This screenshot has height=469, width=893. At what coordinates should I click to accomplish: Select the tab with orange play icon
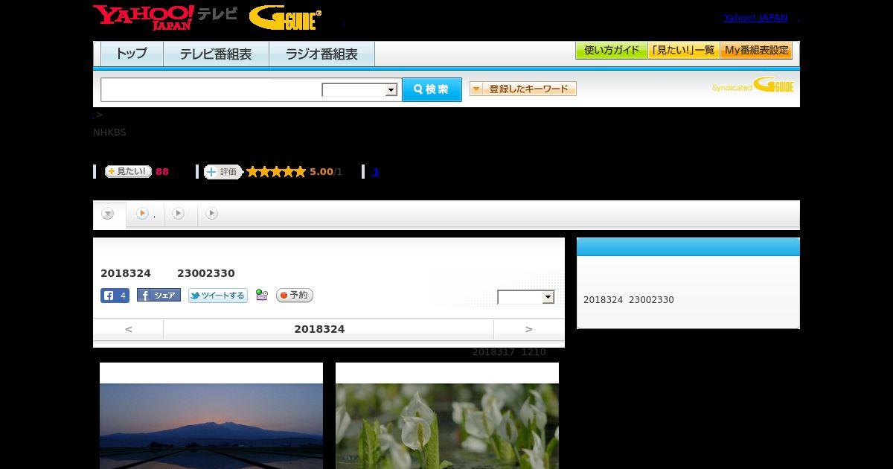click(x=144, y=214)
